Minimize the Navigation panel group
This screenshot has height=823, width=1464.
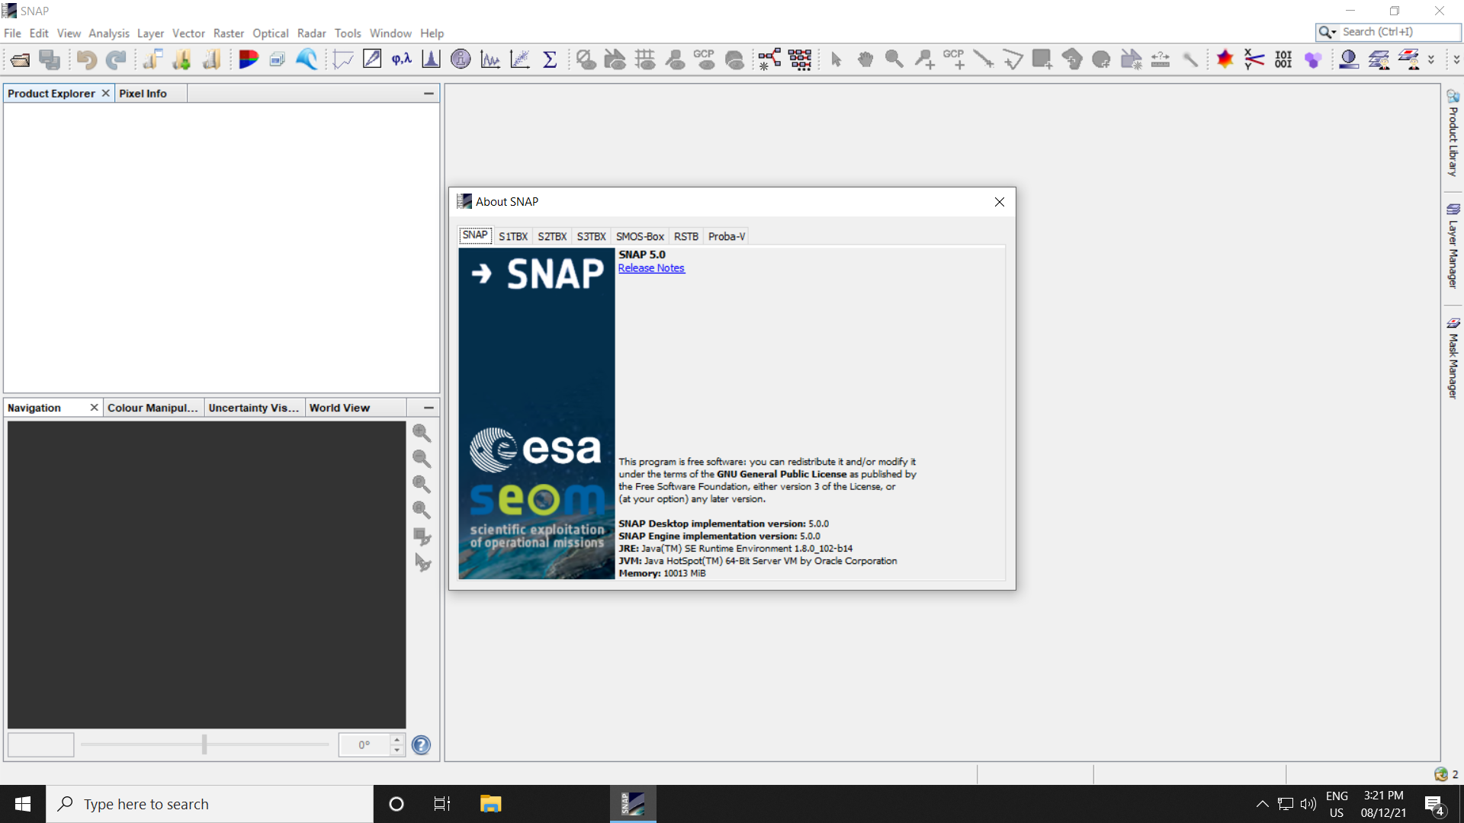(x=429, y=408)
